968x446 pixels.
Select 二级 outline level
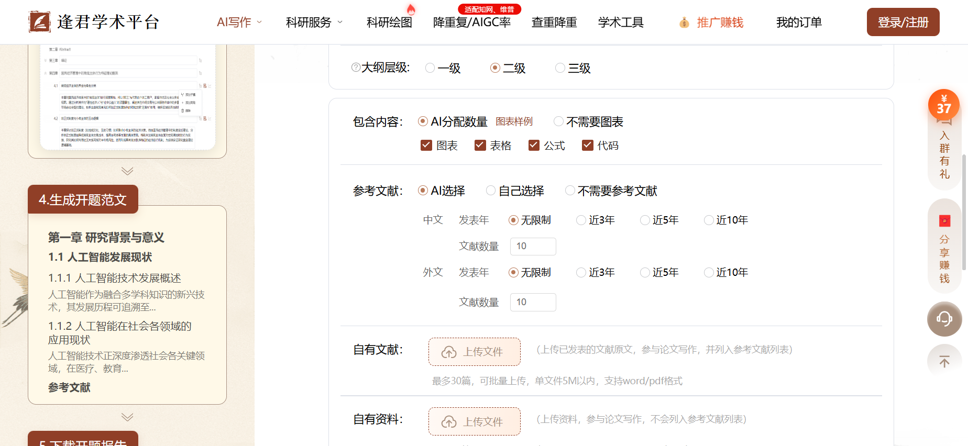(495, 68)
